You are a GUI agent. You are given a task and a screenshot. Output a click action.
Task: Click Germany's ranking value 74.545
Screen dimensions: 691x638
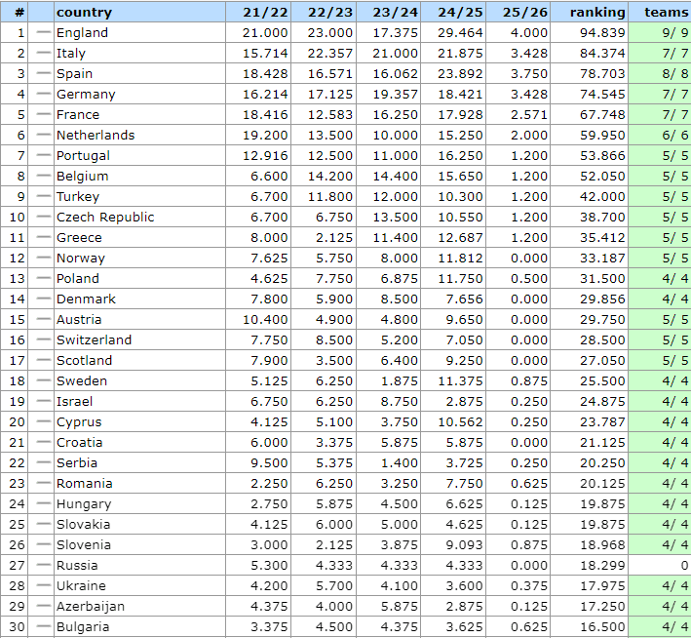click(602, 94)
